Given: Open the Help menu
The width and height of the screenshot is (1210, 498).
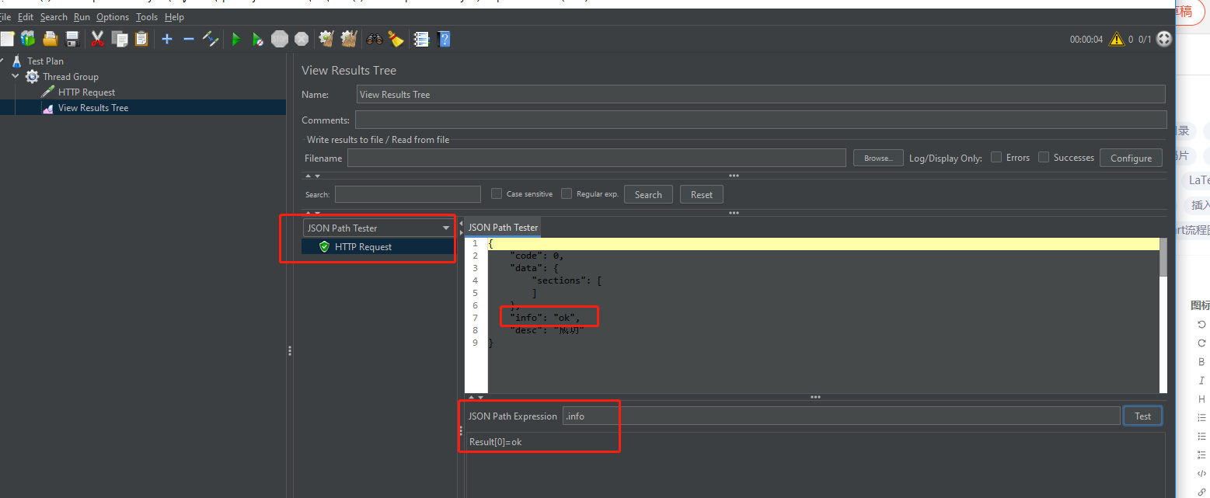Looking at the screenshot, I should (x=175, y=16).
